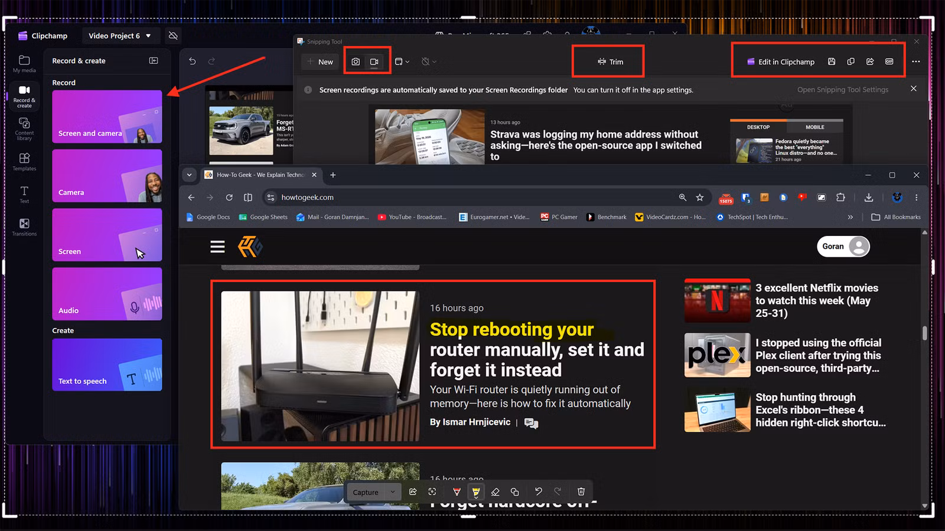The width and height of the screenshot is (945, 531).
Task: Open Goran account button
Action: tap(843, 247)
